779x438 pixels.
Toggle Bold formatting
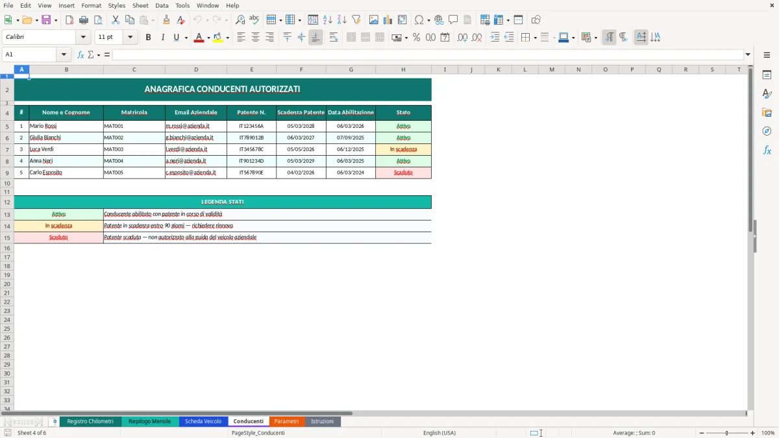pos(148,38)
